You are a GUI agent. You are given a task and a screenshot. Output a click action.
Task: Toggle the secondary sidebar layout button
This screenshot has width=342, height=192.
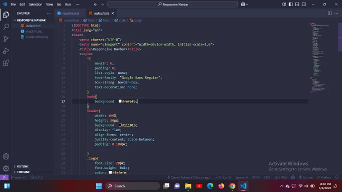(304, 5)
